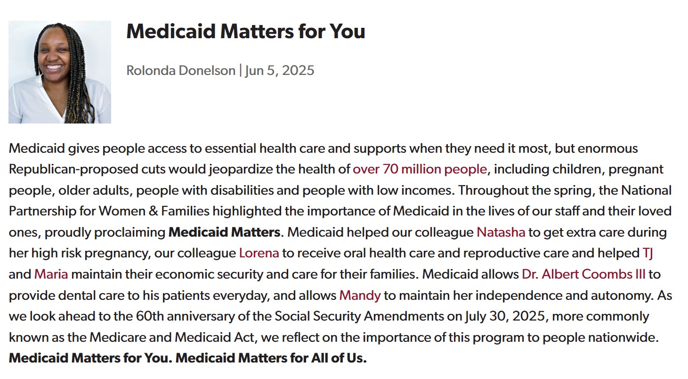Viewport: 688px width, 379px height.
Task: Click the author name Rolonda Donelson
Action: click(180, 70)
